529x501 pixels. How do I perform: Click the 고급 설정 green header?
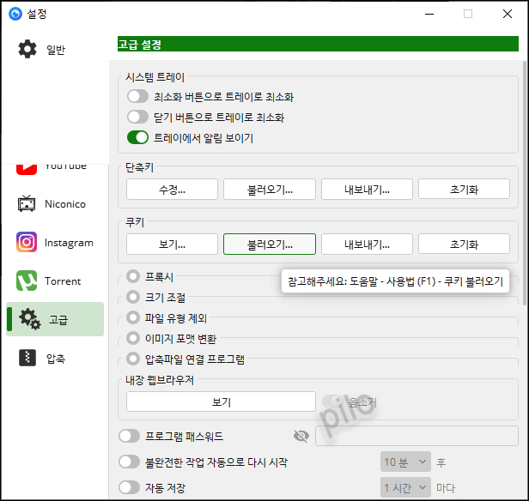[x=318, y=44]
